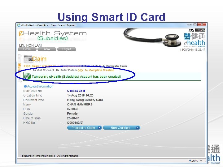Click the eHealth logo at top right

tap(195, 40)
